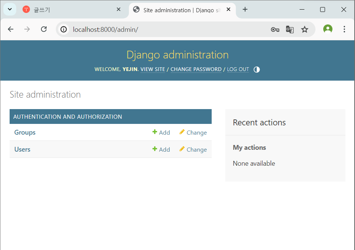Reload the admin page

click(x=44, y=29)
